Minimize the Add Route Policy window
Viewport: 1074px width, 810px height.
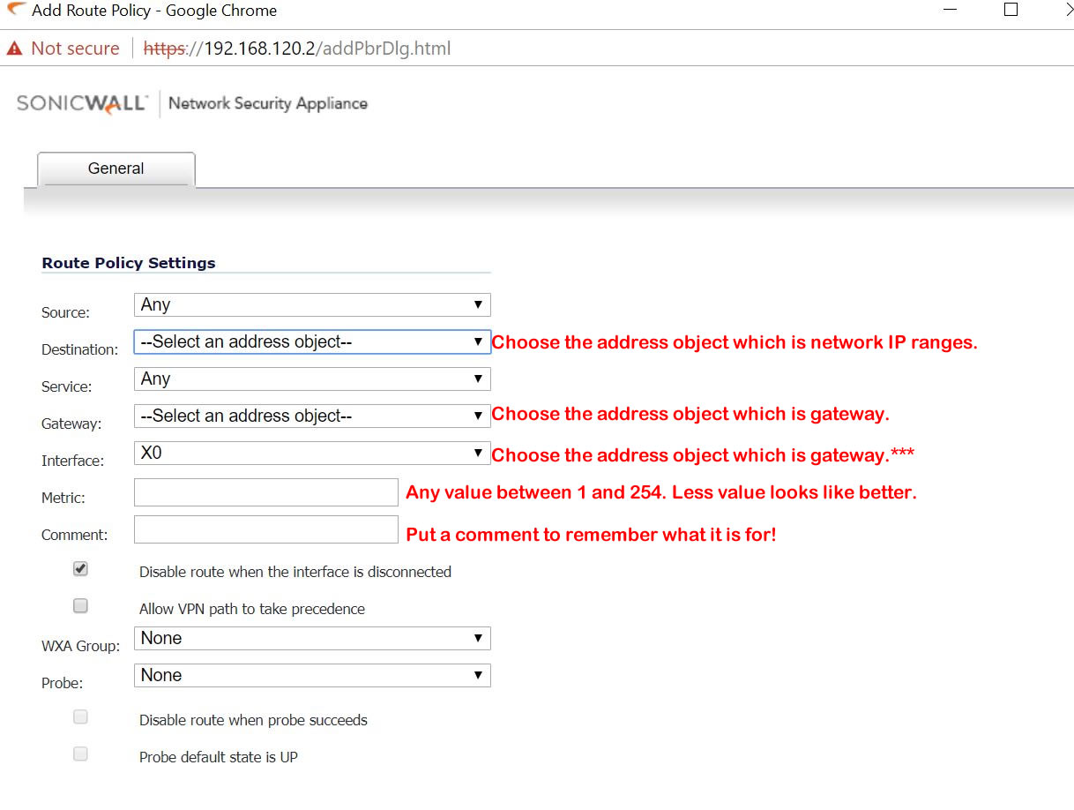950,11
